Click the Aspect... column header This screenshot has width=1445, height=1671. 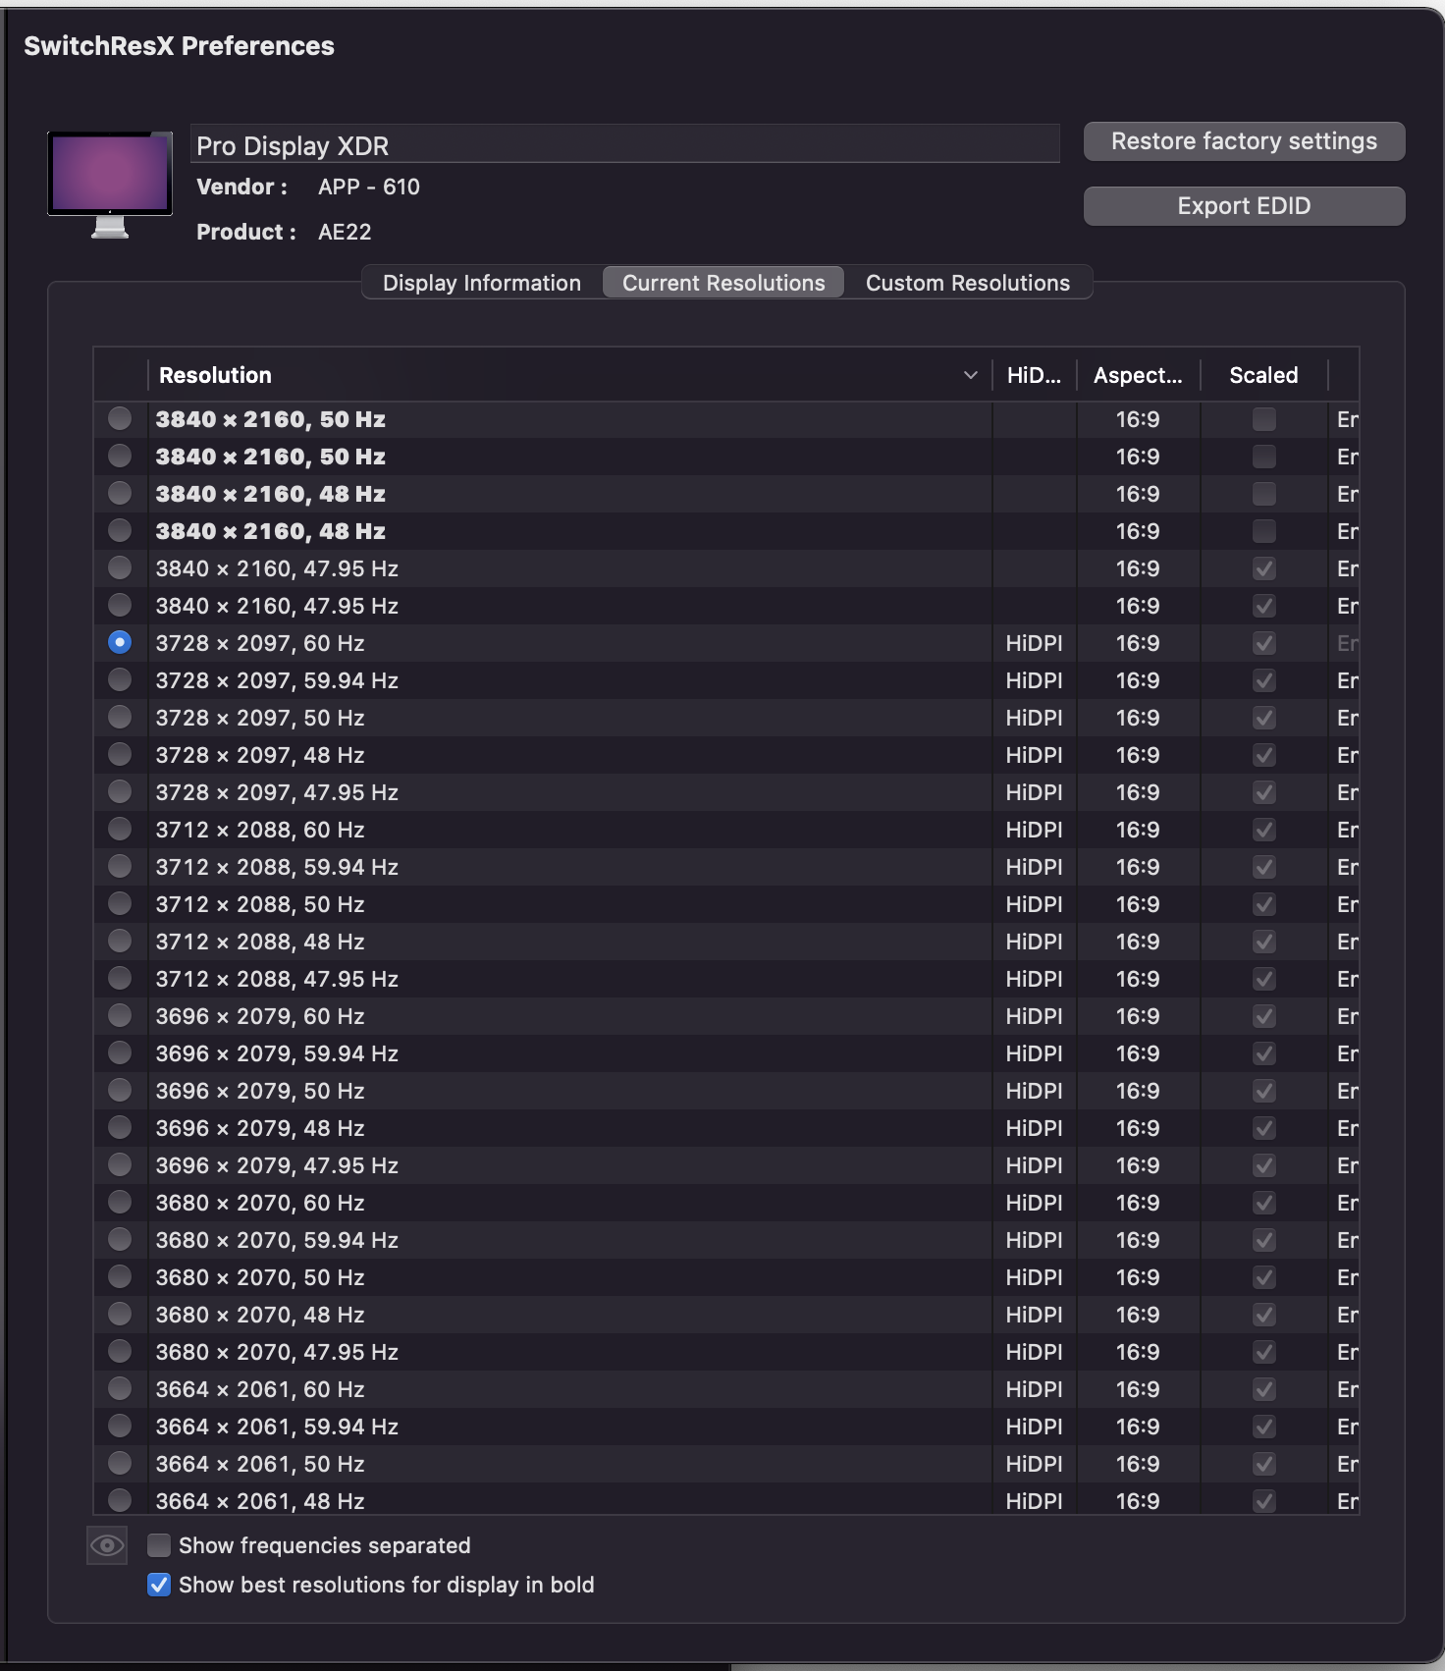click(x=1139, y=375)
